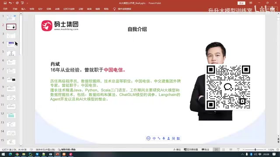Click the 中国电信 red text on slide
The width and height of the screenshot is (280, 157).
pyautogui.click(x=113, y=70)
